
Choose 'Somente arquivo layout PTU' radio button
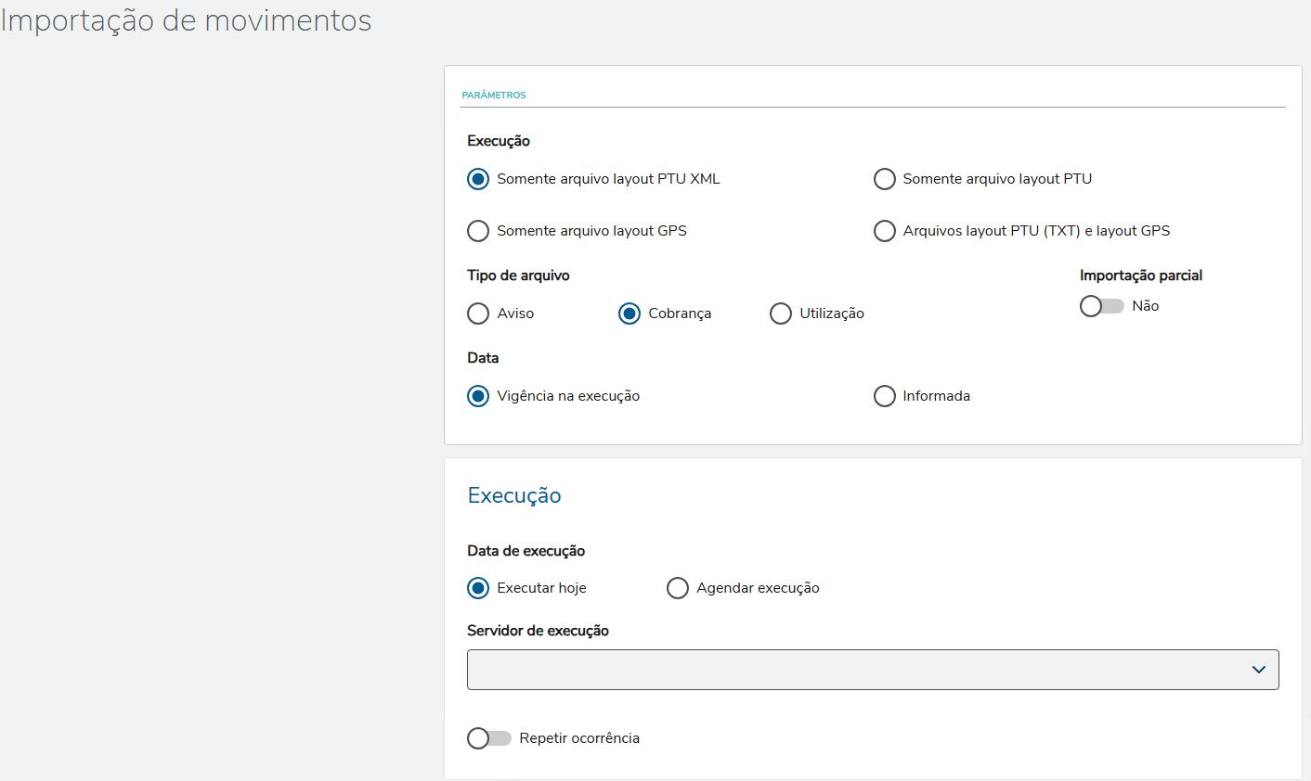[x=885, y=179]
